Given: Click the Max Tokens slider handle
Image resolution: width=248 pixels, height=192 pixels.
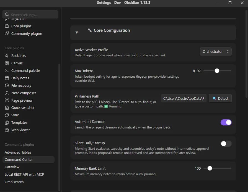Looking at the screenshot, I should point(217,71).
